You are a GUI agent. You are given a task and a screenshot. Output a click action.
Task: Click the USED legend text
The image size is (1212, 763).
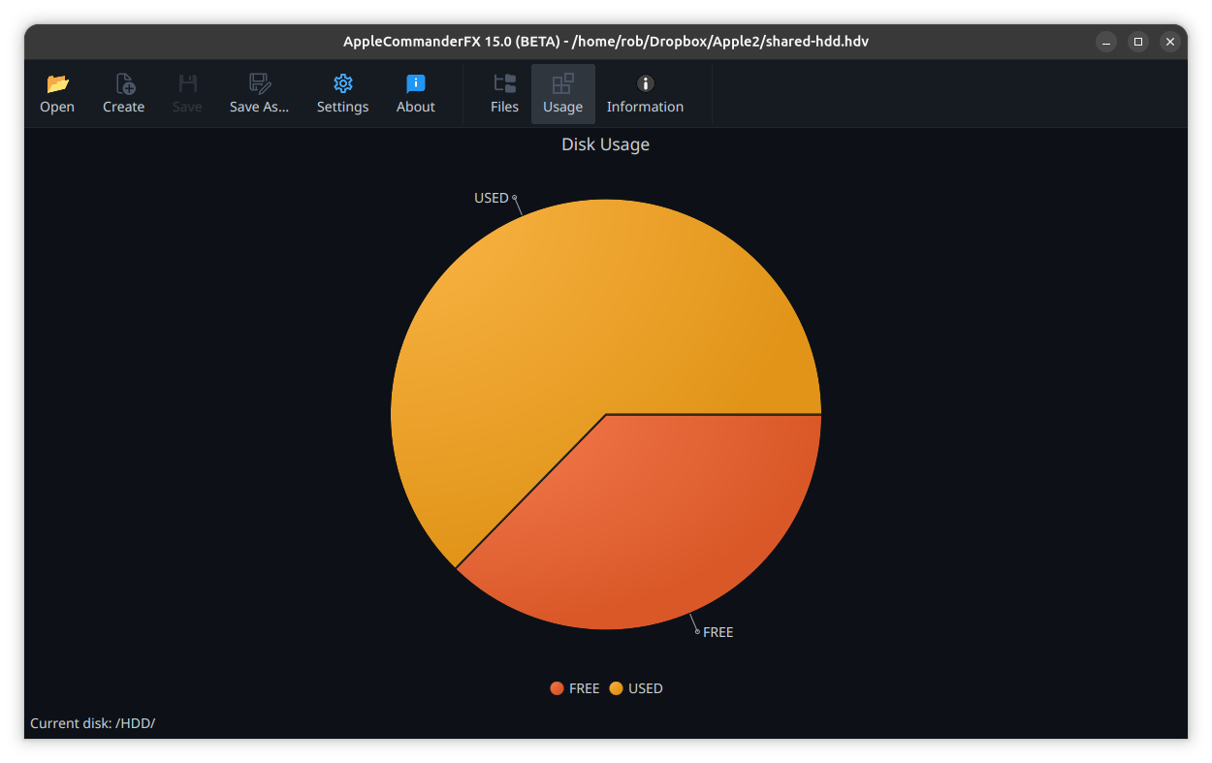point(646,688)
